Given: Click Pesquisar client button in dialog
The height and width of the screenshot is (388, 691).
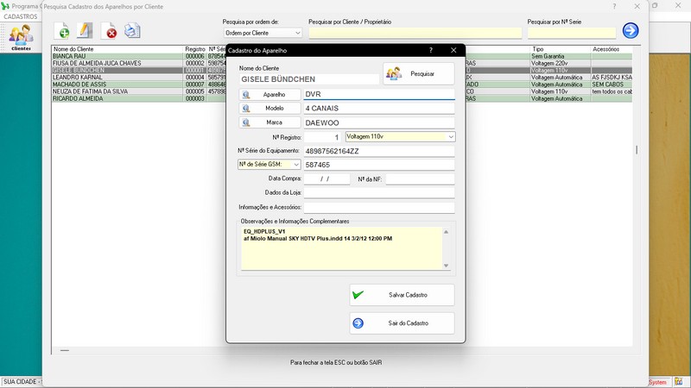Looking at the screenshot, I should click(x=419, y=73).
